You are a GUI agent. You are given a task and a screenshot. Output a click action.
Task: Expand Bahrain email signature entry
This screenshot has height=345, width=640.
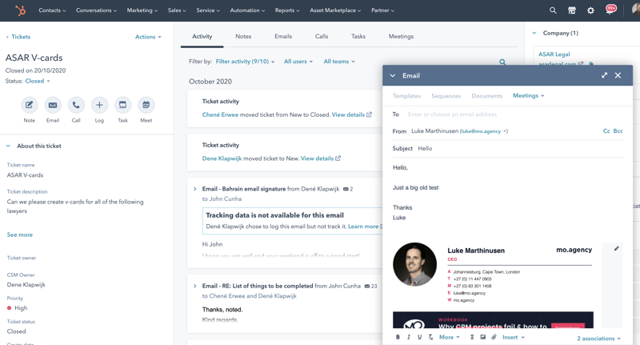[194, 189]
